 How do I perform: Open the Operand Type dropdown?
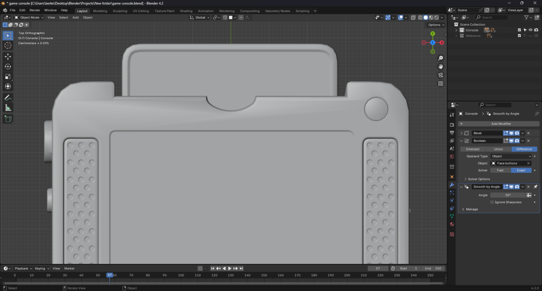(x=511, y=156)
